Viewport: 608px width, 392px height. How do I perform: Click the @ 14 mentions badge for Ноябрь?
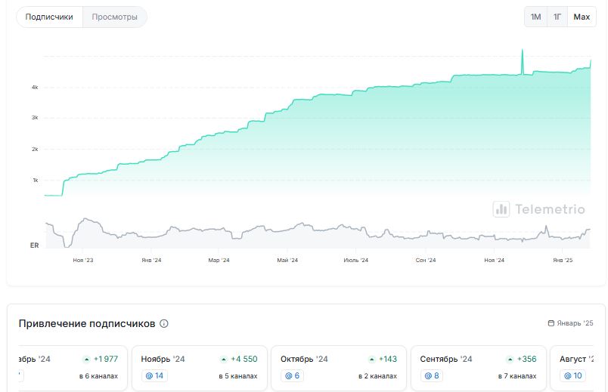[154, 375]
